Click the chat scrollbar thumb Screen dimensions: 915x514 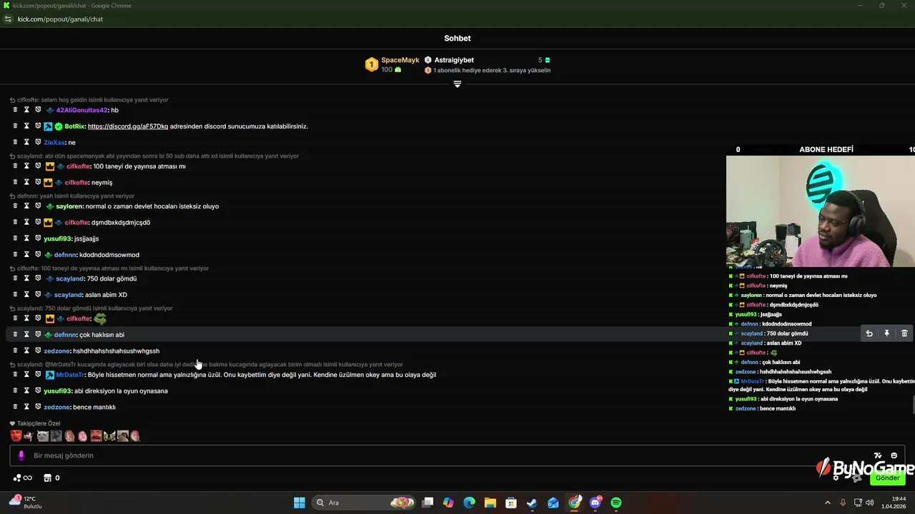[913, 403]
